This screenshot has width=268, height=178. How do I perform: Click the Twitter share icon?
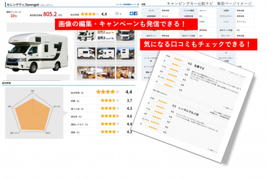(131, 13)
